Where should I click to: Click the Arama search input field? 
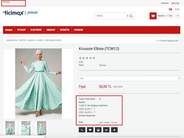pos(110,16)
